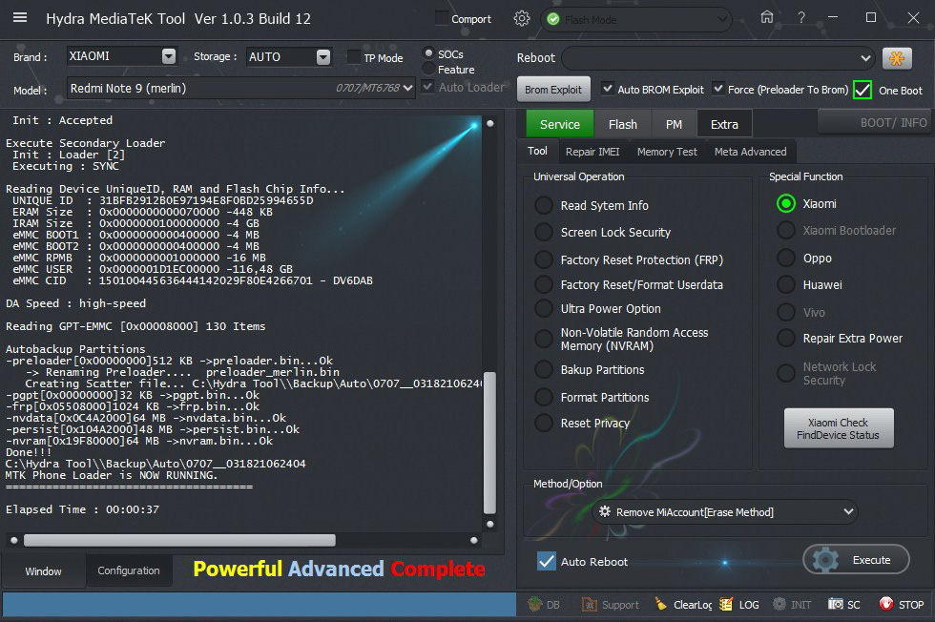Click the settings gear icon in title bar
The height and width of the screenshot is (622, 935).
(x=521, y=18)
